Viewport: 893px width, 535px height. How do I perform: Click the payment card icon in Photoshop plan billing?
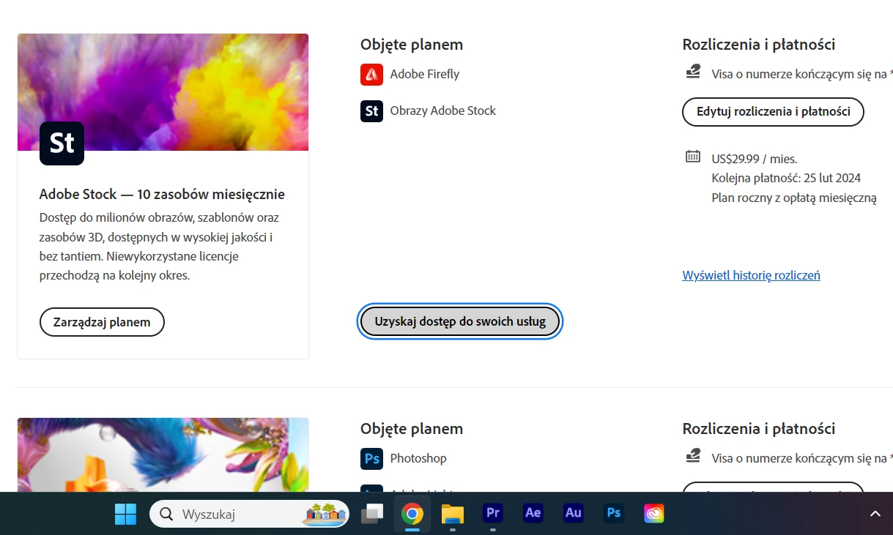click(693, 456)
